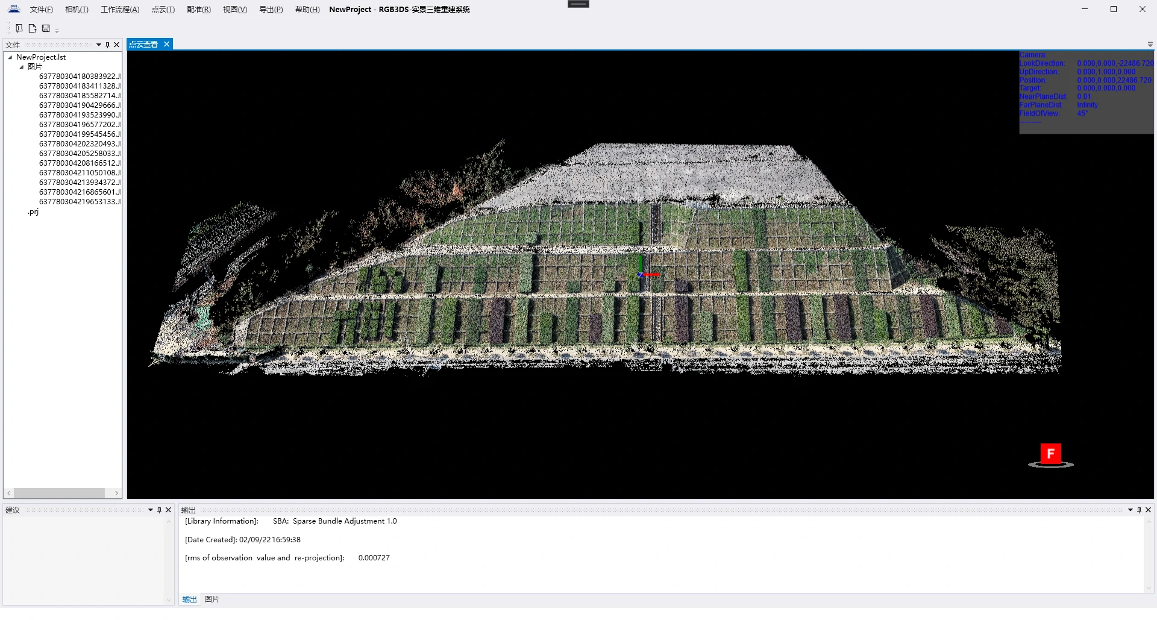Close the 建议 panel
1157x620 pixels.
coord(169,510)
